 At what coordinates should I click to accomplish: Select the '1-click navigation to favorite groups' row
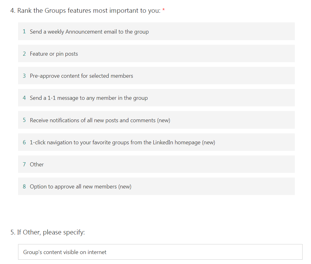(x=156, y=142)
